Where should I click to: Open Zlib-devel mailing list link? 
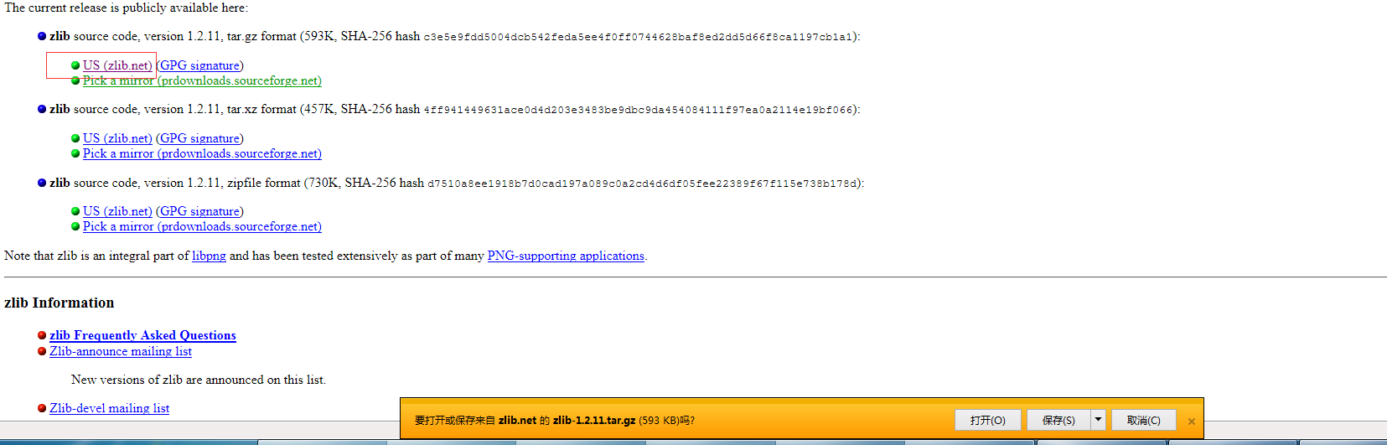109,408
